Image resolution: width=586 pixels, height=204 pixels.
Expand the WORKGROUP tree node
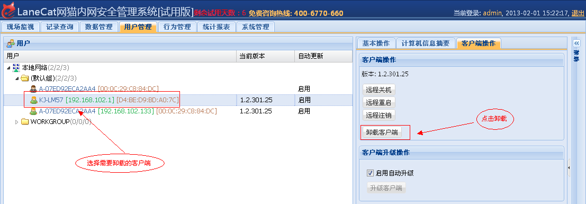(17, 122)
